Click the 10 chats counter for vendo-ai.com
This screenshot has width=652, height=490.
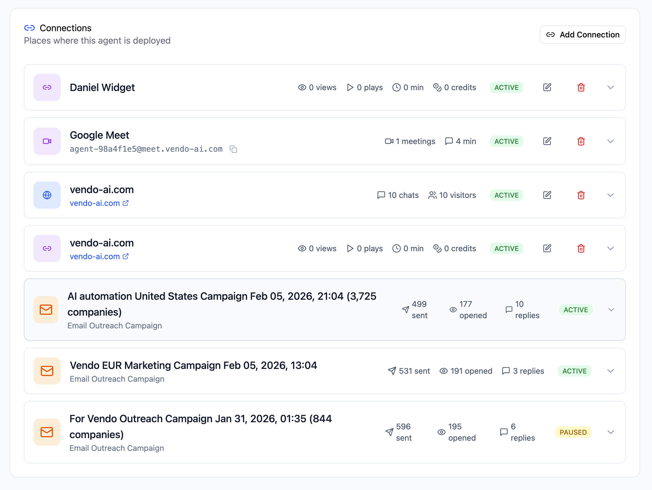[x=398, y=195]
